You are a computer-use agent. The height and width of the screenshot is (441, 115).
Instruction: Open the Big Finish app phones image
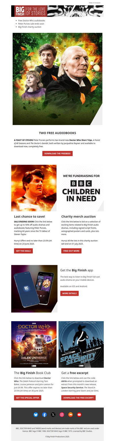pos(34,289)
